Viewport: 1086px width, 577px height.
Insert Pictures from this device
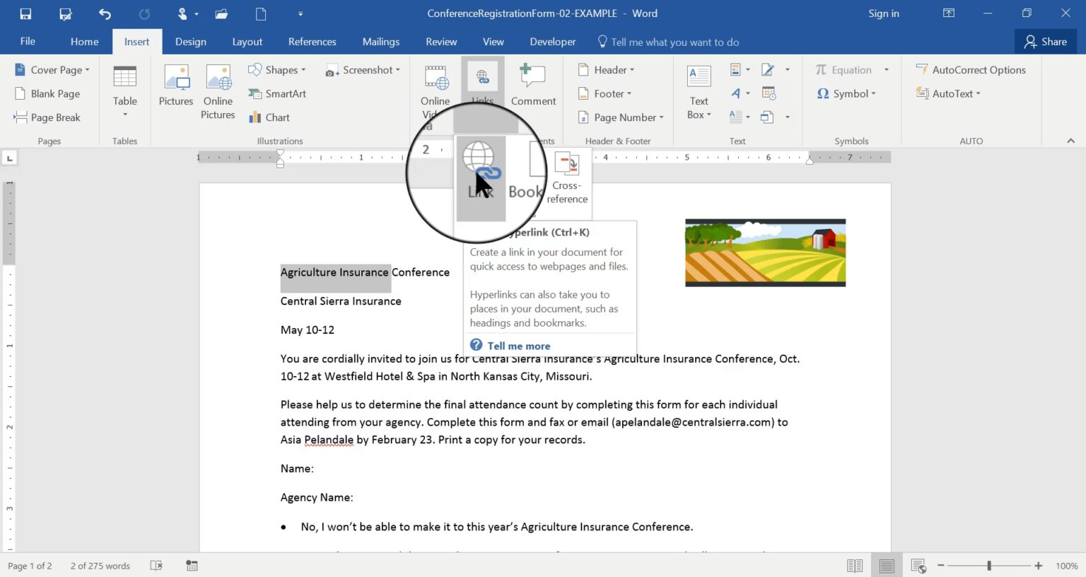coord(175,85)
